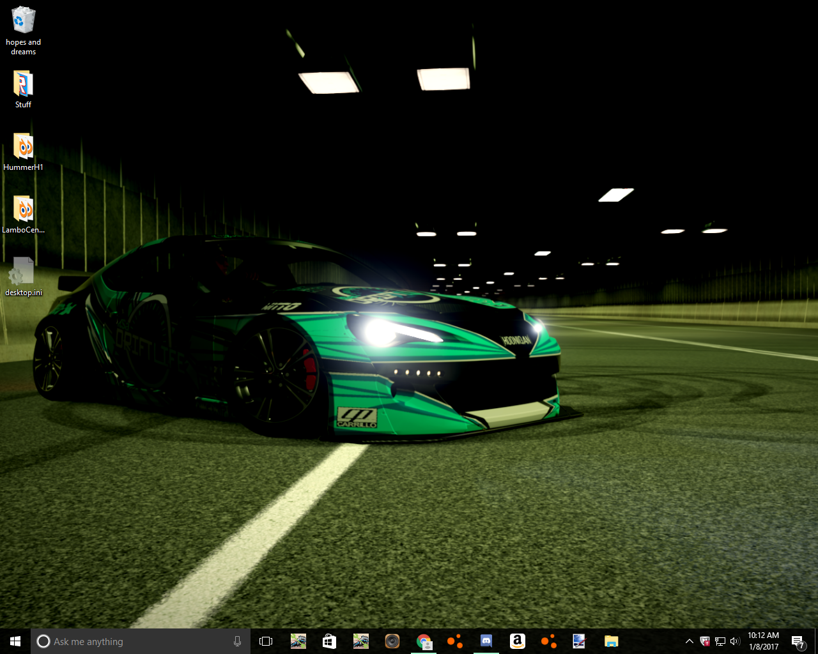818x654 pixels.
Task: Open the network status tray icon
Action: [720, 641]
